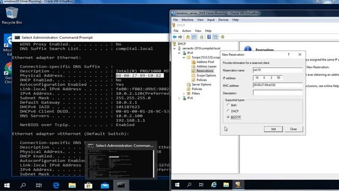Screen dimensions: 339x191
Task: Click the Reservation name field
Action: click(x=278, y=70)
